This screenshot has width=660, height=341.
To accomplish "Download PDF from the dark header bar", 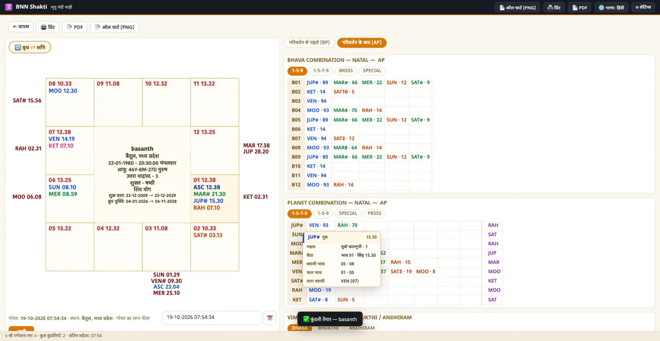I will click(579, 8).
